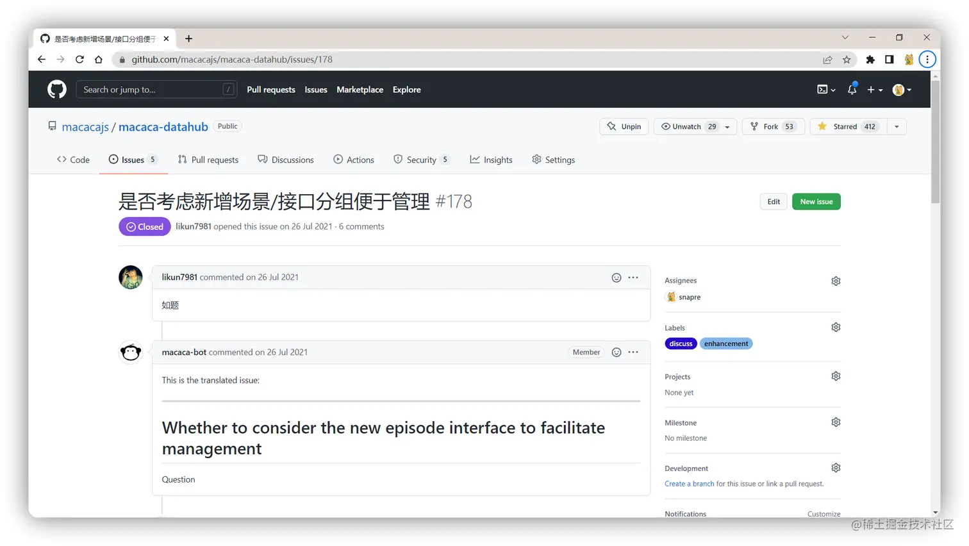Create a New issue

pos(816,202)
